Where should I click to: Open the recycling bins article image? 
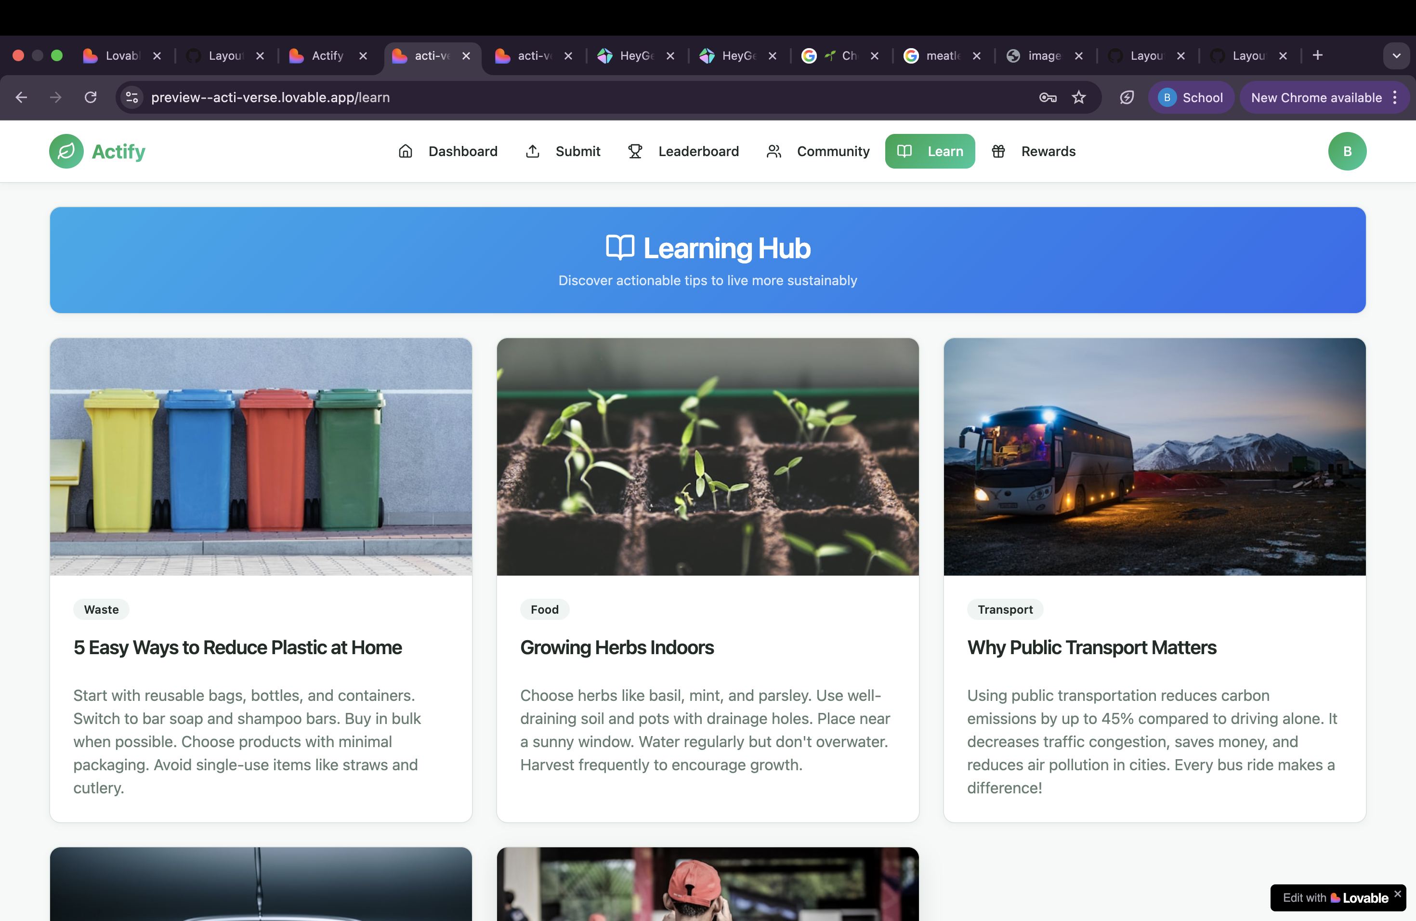click(x=261, y=456)
